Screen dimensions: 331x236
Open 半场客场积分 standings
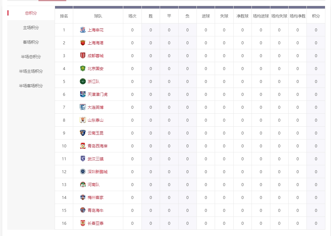pos(31,86)
